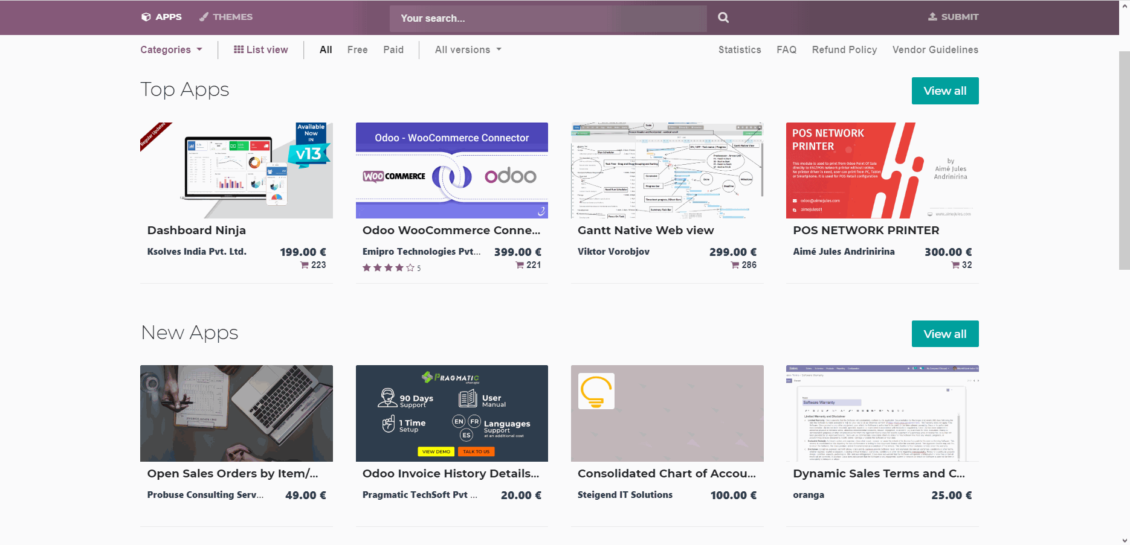Image resolution: width=1130 pixels, height=545 pixels.
Task: Click the 199.00 € price
Action: point(303,252)
